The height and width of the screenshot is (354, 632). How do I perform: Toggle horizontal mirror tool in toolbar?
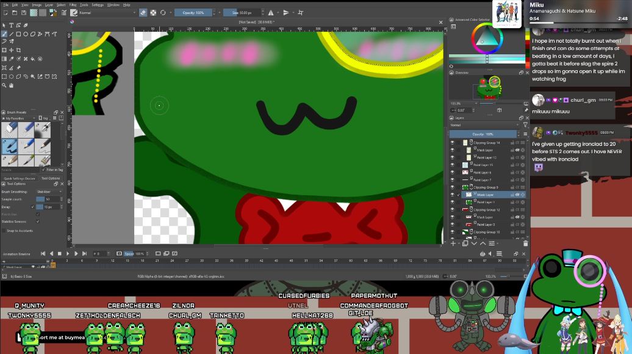point(271,13)
